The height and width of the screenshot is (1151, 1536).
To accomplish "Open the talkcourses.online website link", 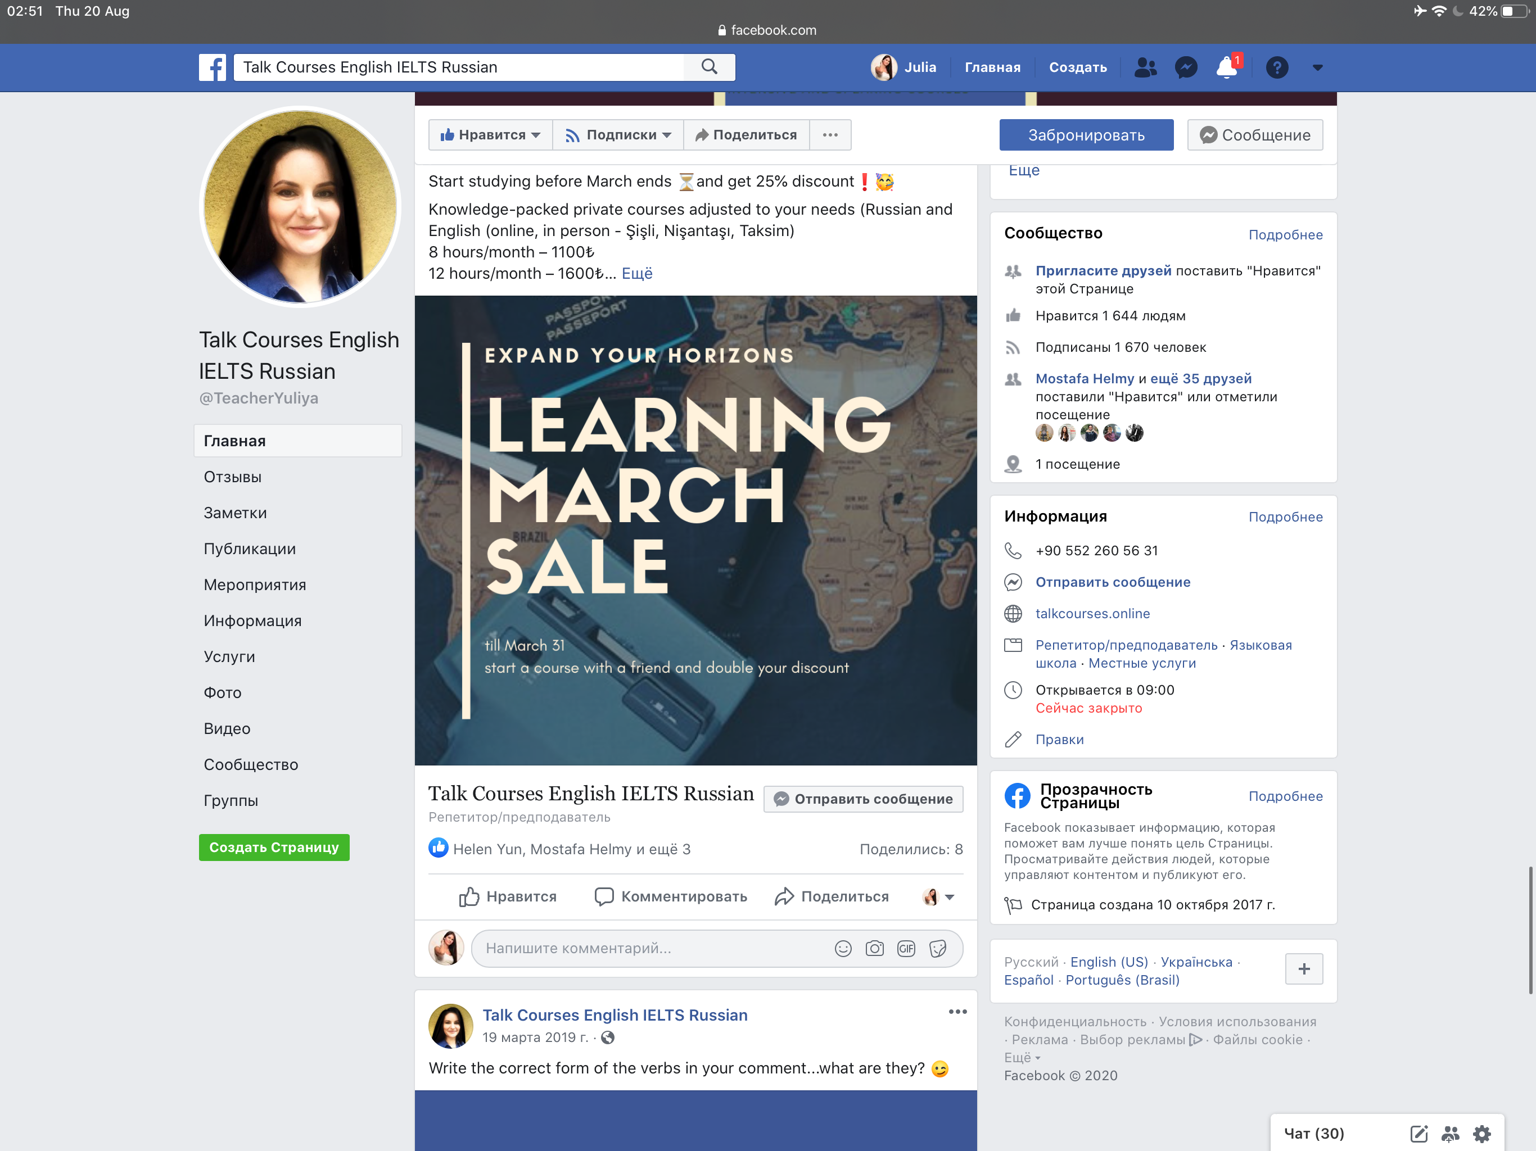I will point(1093,614).
